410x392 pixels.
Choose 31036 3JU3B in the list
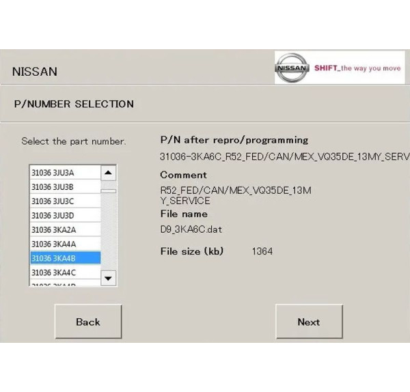click(x=65, y=187)
